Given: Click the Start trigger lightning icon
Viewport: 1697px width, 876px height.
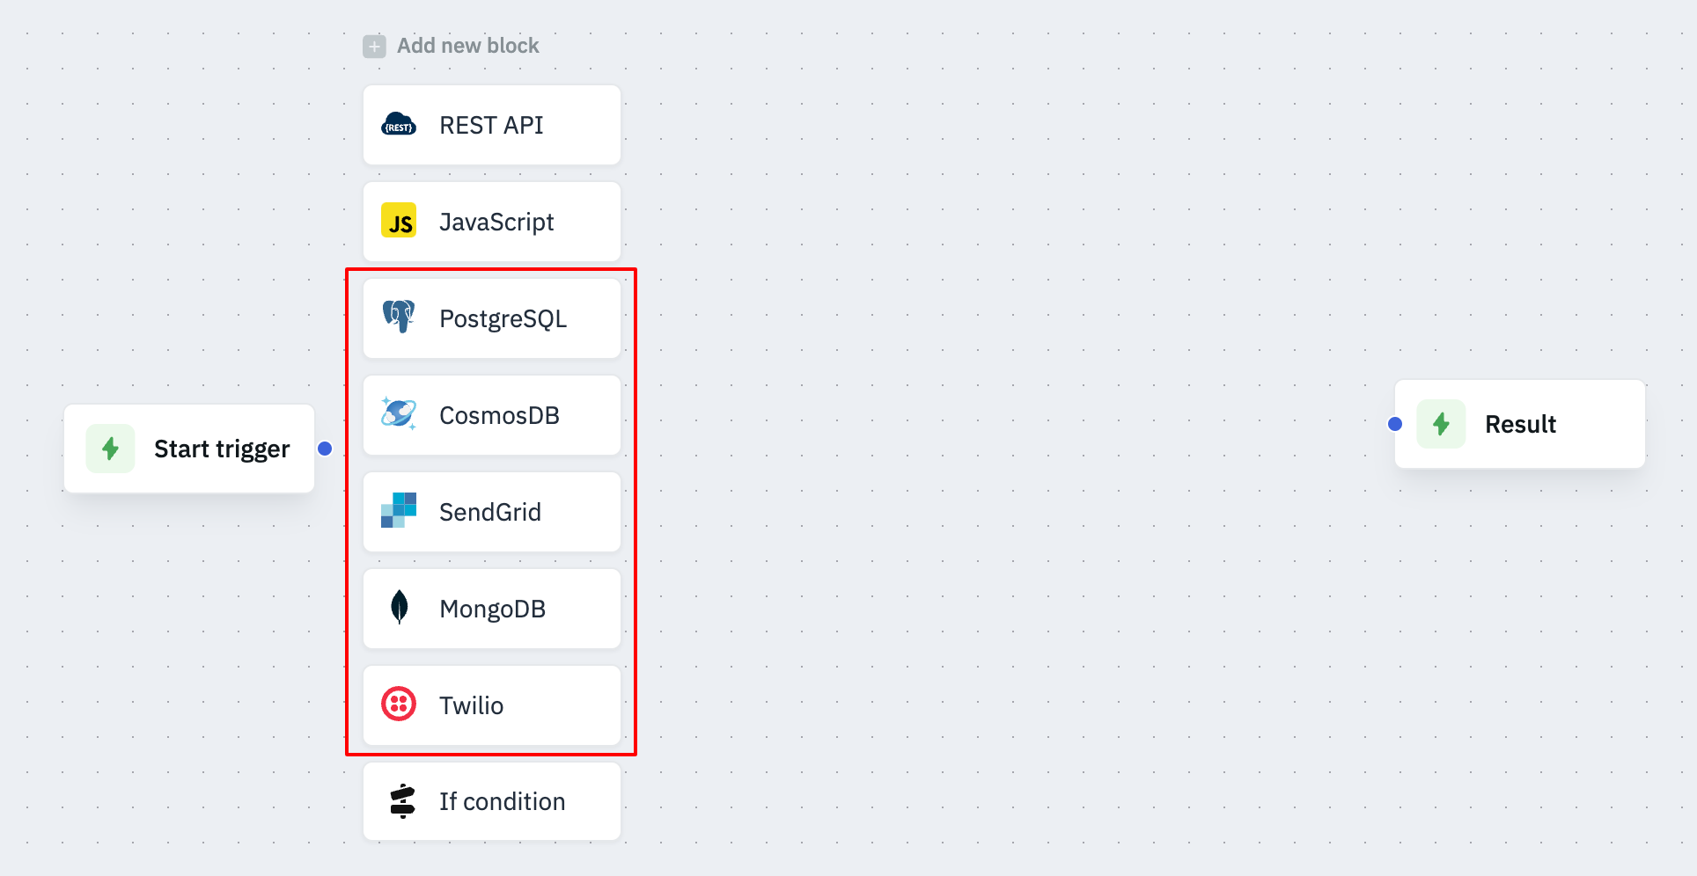Looking at the screenshot, I should click(111, 449).
